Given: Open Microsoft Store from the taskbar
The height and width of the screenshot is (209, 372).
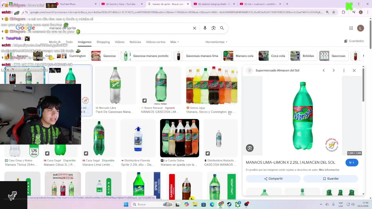Looking at the screenshot, I should [203, 204].
